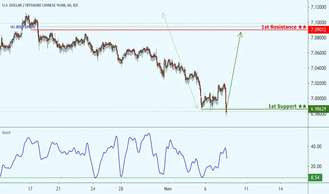This screenshot has height=194, width=329.
Task: Click the 'Stoch' indicator label
Action: (x=6, y=133)
